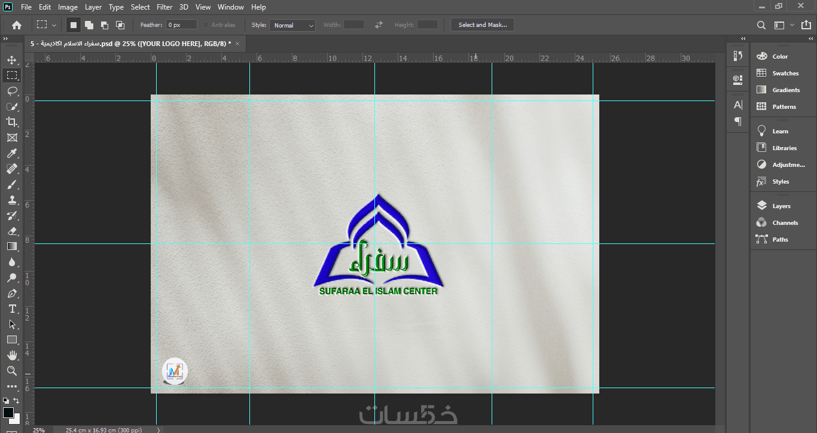Image resolution: width=817 pixels, height=433 pixels.
Task: Open the Window menu
Action: point(230,7)
